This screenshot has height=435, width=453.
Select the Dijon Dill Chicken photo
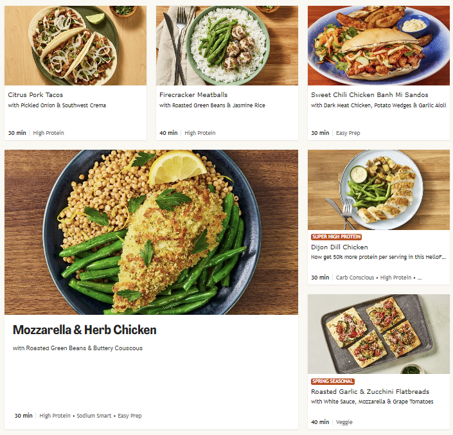pos(378,190)
